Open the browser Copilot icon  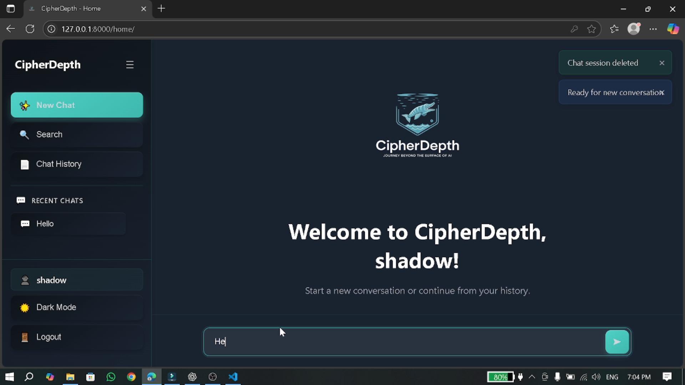(673, 29)
